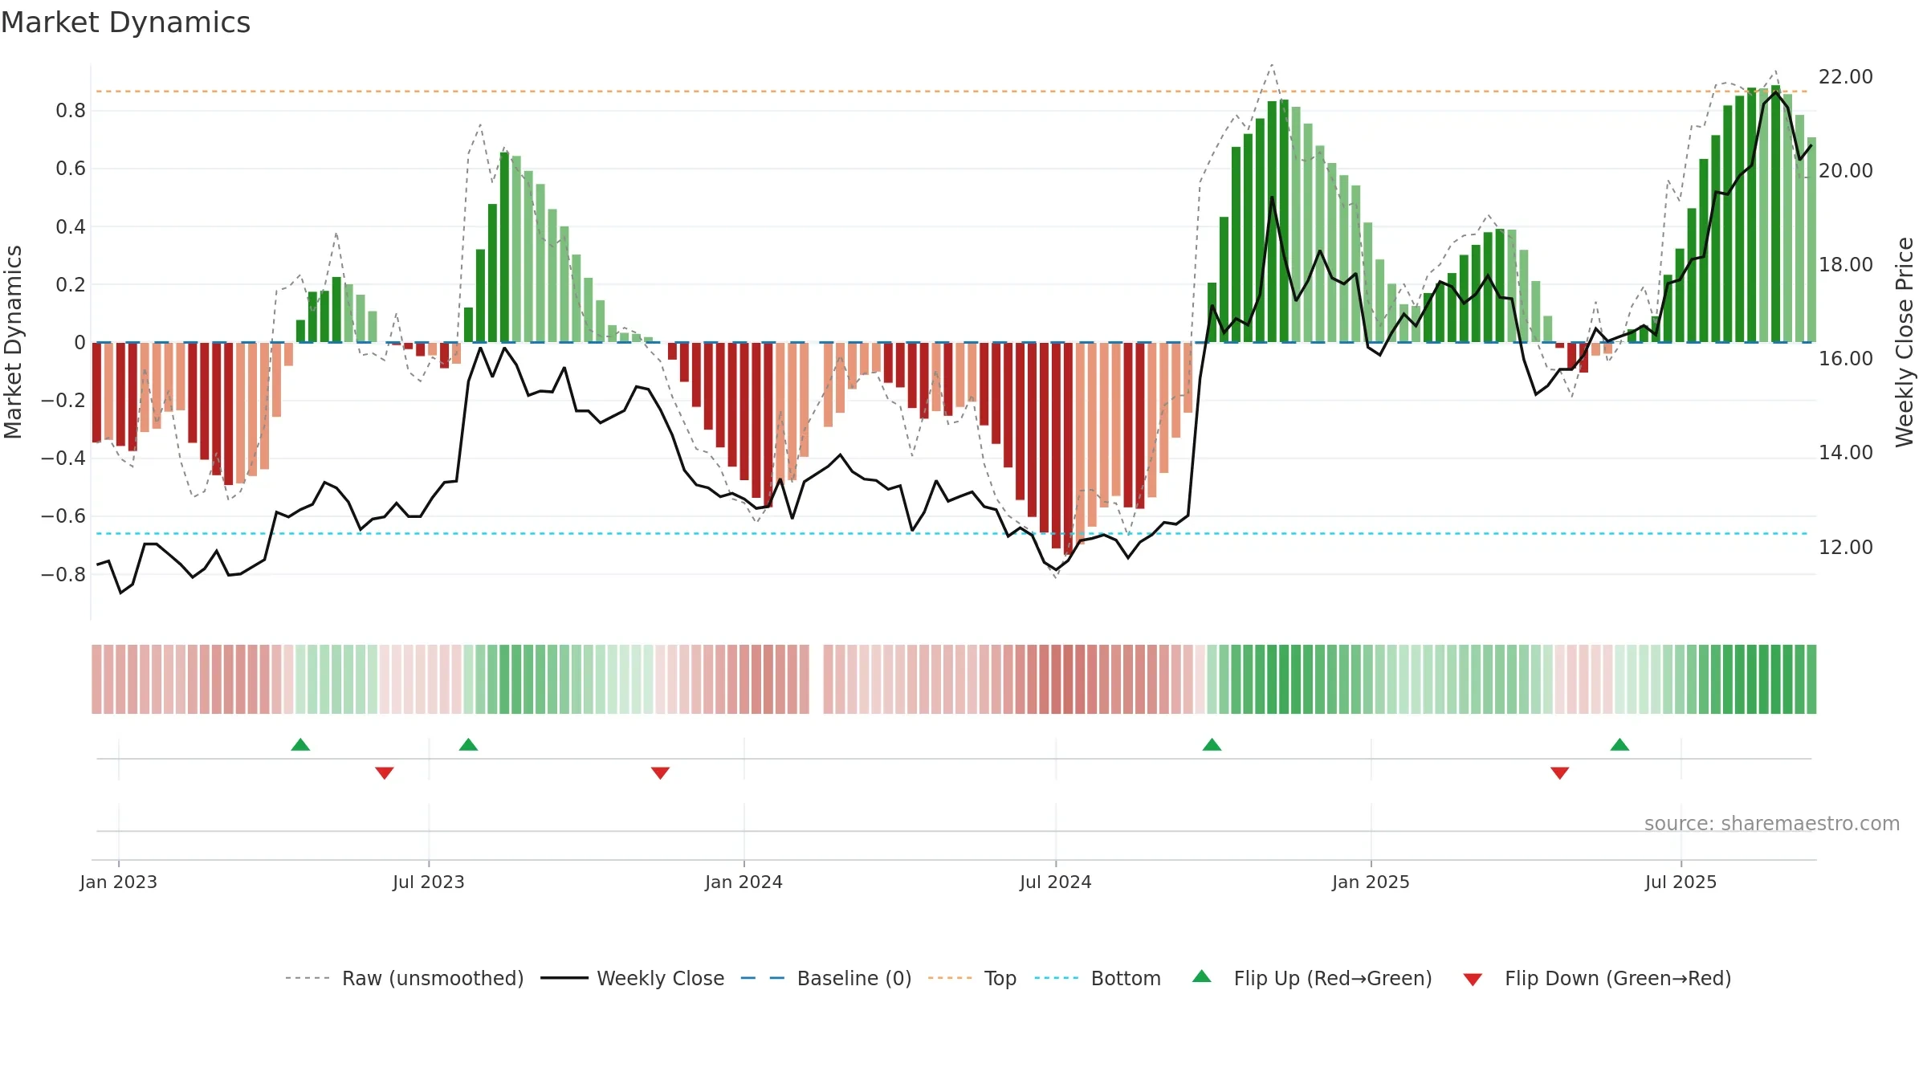The image size is (1927, 1084).
Task: Click the first heatmap strip cell on the left
Action: point(96,679)
